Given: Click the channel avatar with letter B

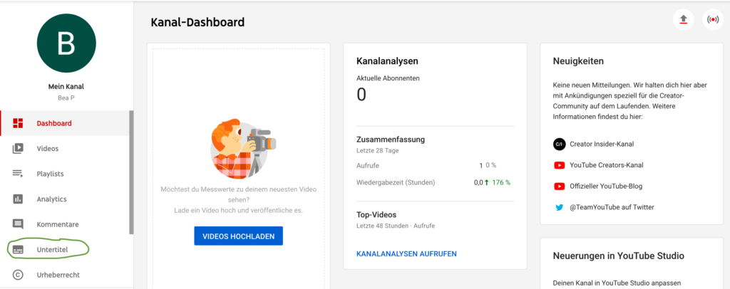Looking at the screenshot, I should [x=66, y=43].
